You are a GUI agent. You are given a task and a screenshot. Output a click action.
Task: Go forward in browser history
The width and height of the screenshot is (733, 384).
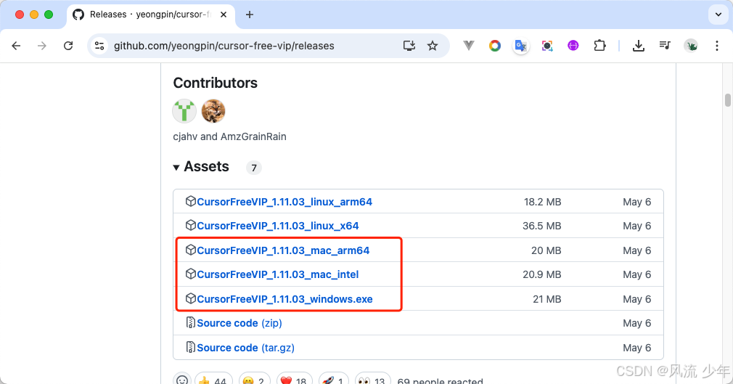(42, 46)
